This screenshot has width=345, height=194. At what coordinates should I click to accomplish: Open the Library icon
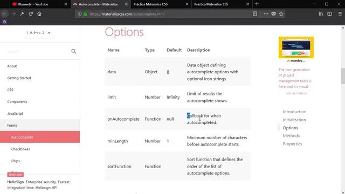321,14
